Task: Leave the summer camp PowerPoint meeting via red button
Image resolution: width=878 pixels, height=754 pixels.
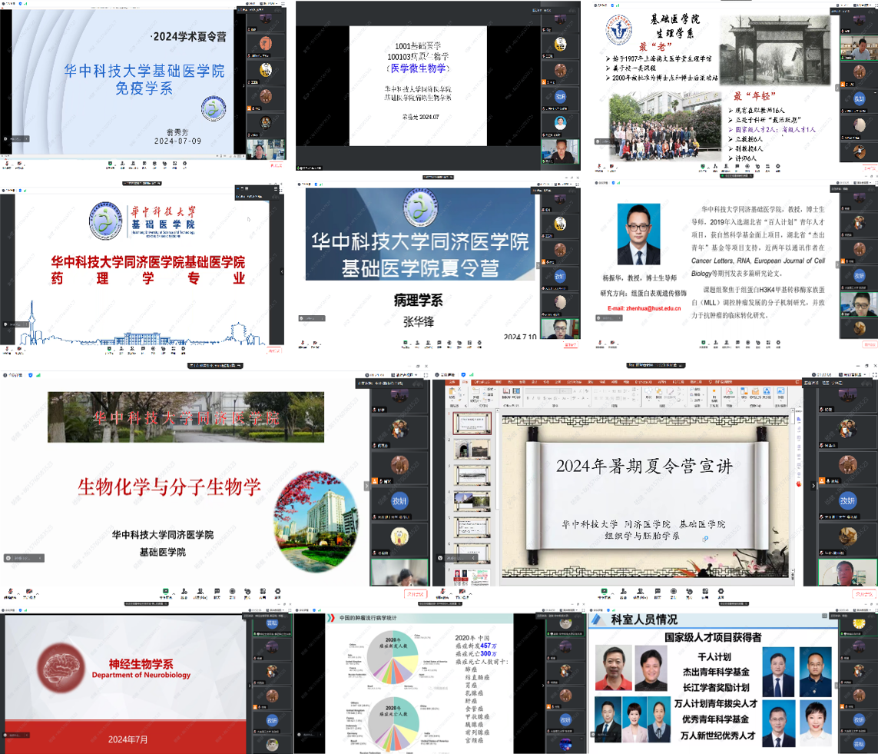Action: (864, 594)
